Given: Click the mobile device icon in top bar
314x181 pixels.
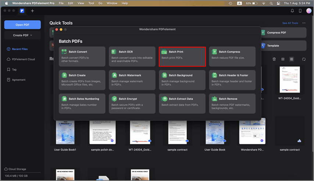Looking at the screenshot, I should point(300,11).
